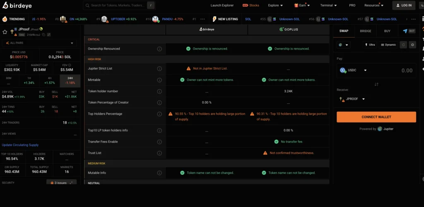The height and width of the screenshot is (207, 424).
Task: Select the 24H timeframe
Action: pyautogui.click(x=70, y=81)
